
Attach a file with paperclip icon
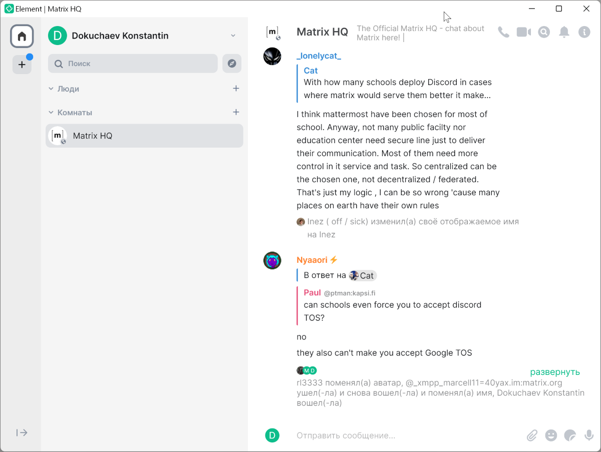coord(532,435)
